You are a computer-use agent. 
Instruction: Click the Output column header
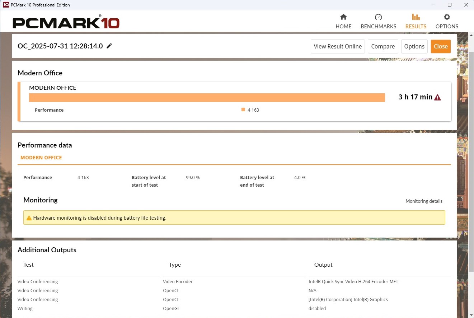point(323,265)
